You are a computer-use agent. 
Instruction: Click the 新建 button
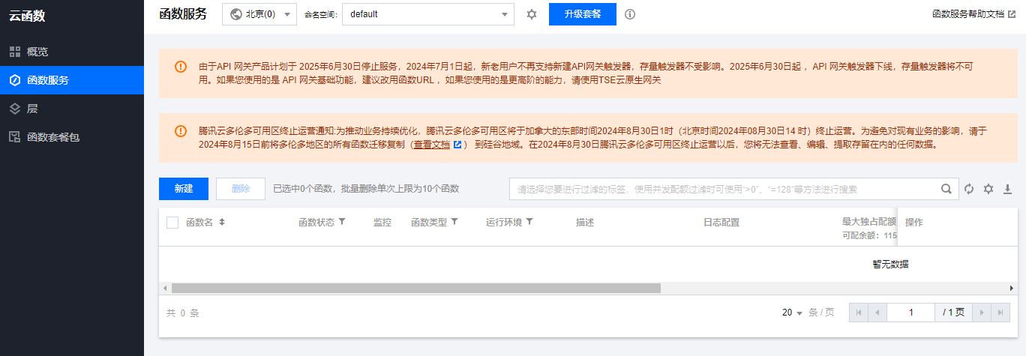[x=184, y=189]
